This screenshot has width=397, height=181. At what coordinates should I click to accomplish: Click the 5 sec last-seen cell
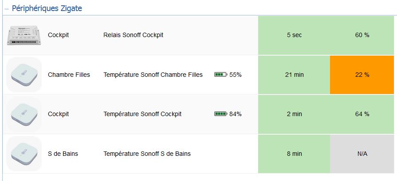(294, 35)
